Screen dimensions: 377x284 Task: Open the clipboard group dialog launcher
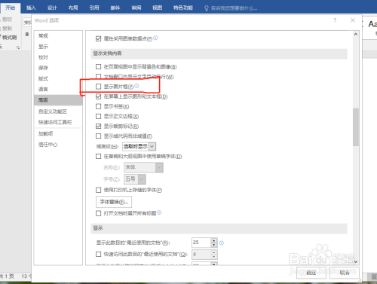(18, 47)
